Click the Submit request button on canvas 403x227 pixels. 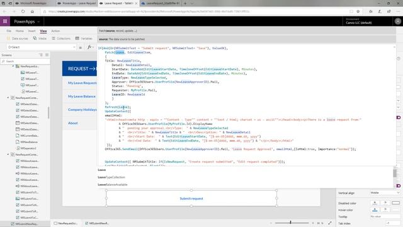(x=191, y=199)
